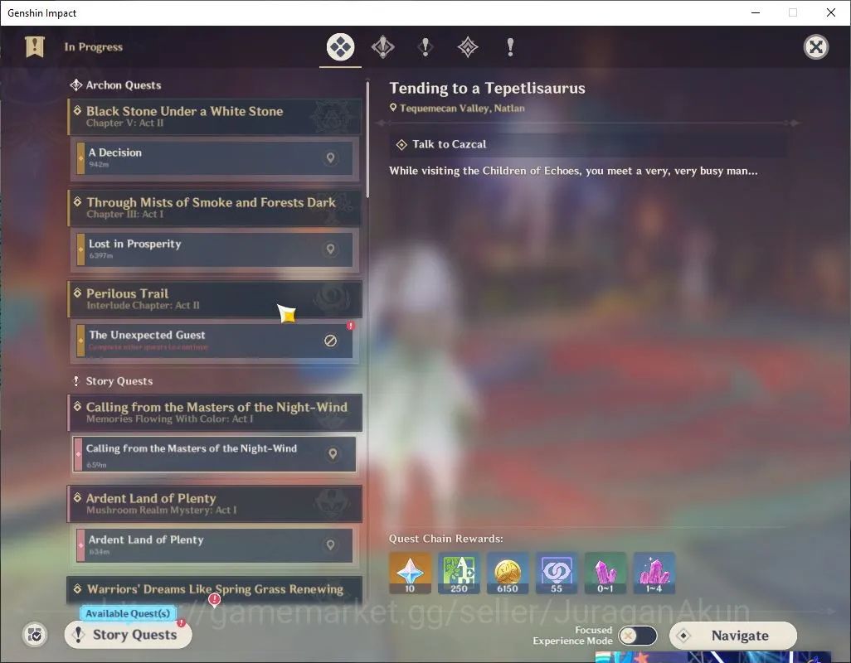View the Adventure EXP reward of 250

coord(460,573)
